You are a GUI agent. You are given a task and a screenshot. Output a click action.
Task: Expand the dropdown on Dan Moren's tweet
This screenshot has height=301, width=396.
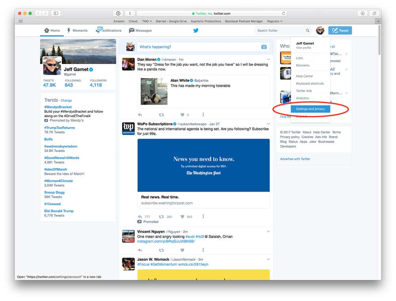(268, 59)
